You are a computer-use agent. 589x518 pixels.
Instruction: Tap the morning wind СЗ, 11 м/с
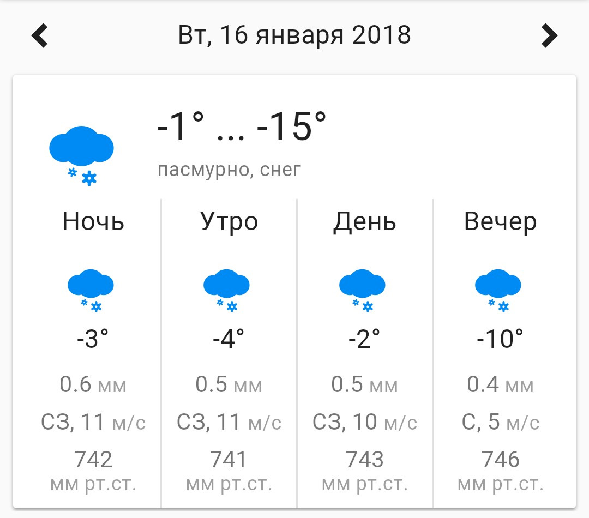229,423
